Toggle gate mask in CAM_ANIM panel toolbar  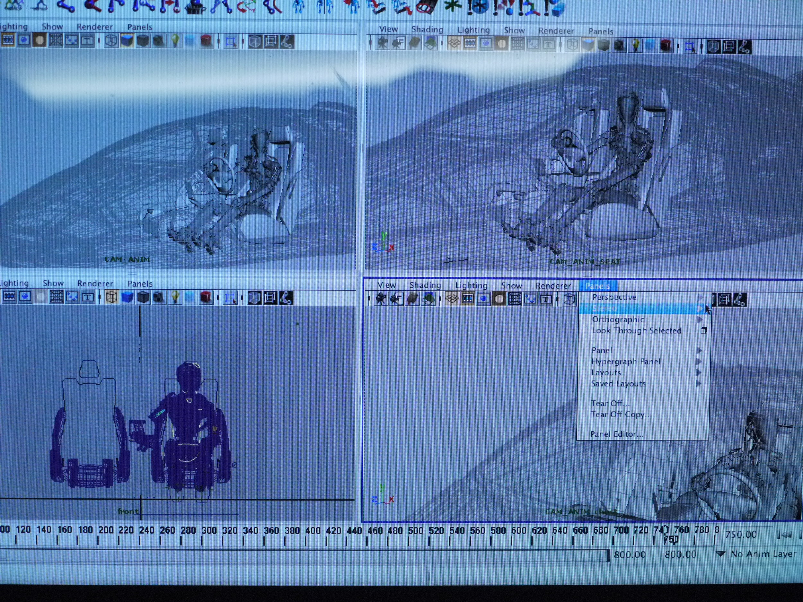click(x=40, y=40)
